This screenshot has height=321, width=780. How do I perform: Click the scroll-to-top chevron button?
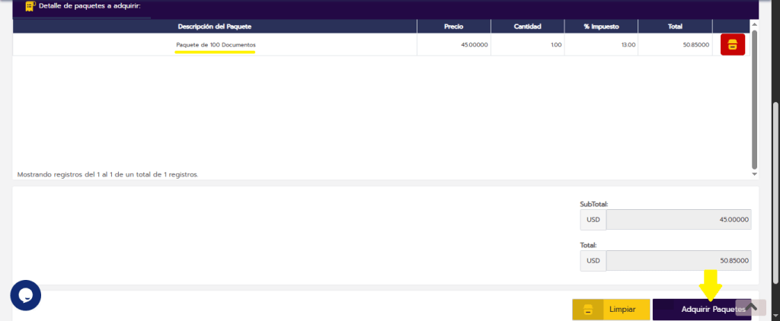coord(750,307)
